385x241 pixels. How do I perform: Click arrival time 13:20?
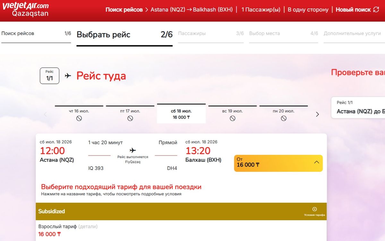point(198,151)
